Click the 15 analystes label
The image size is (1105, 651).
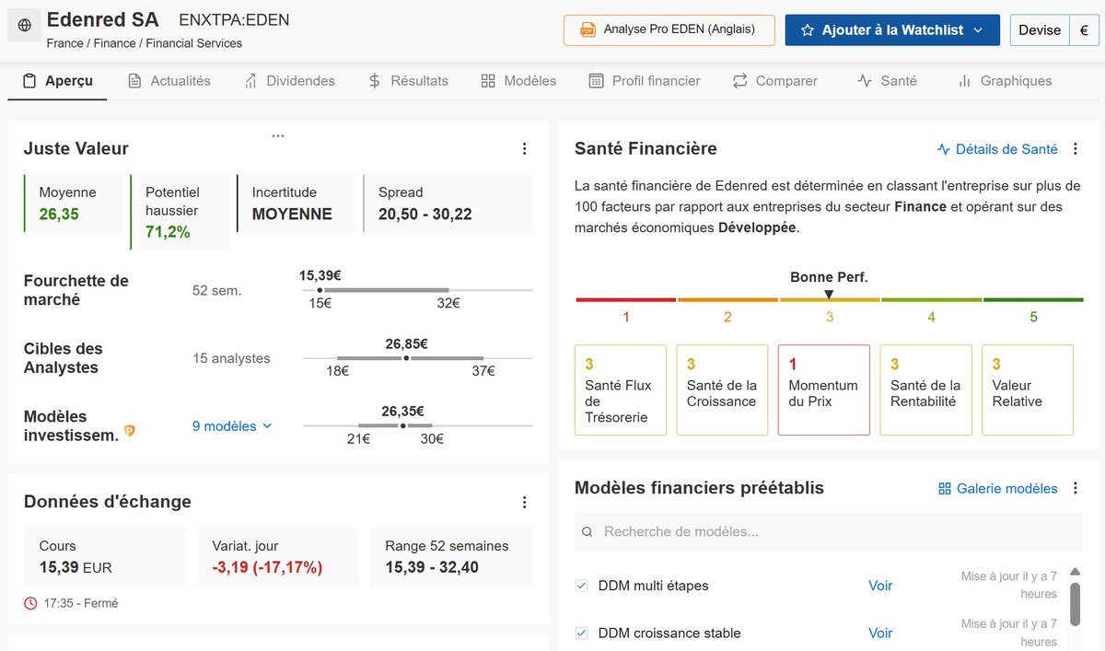(x=231, y=358)
